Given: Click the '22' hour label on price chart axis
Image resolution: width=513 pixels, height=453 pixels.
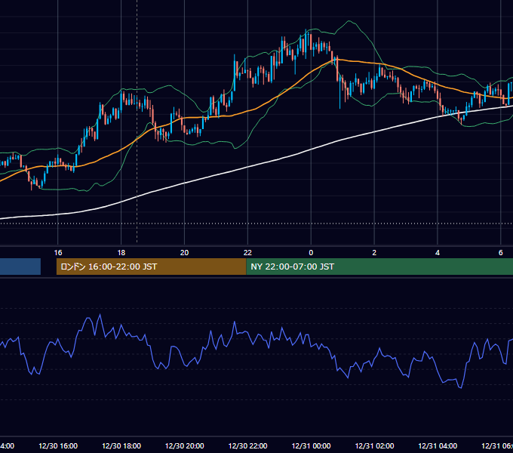Looking at the screenshot, I should point(247,253).
